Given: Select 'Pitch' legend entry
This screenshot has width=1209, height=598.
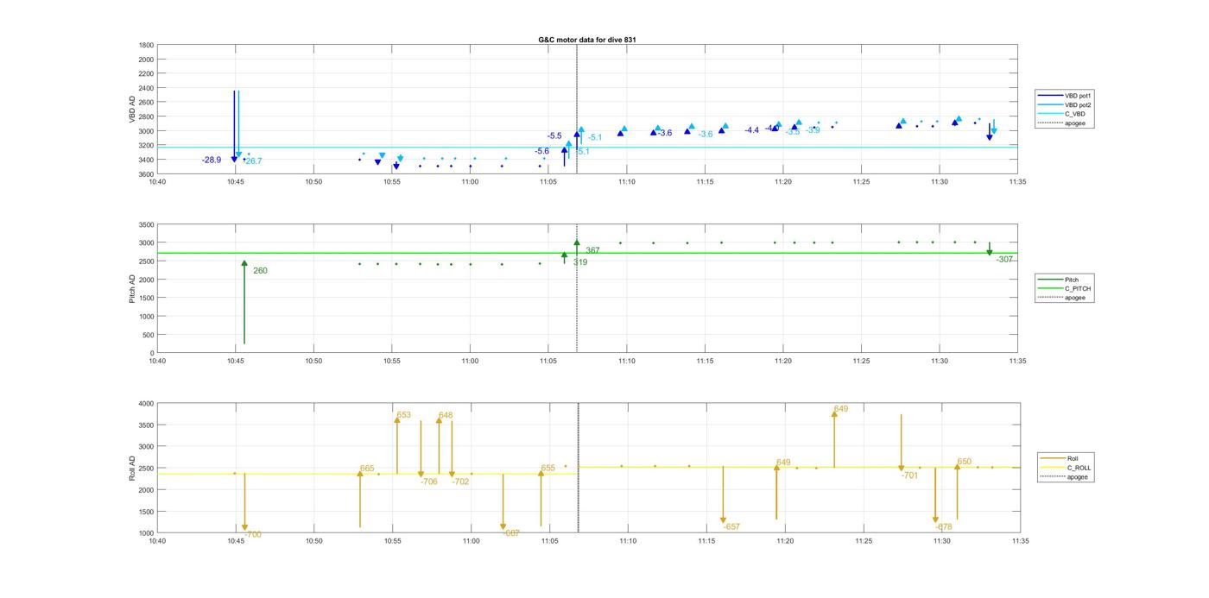Looking at the screenshot, I should [x=1072, y=280].
